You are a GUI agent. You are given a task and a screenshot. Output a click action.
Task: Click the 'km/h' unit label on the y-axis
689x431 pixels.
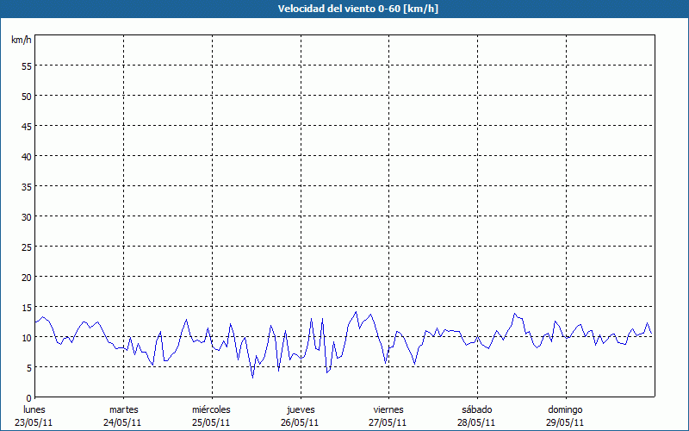click(x=22, y=41)
